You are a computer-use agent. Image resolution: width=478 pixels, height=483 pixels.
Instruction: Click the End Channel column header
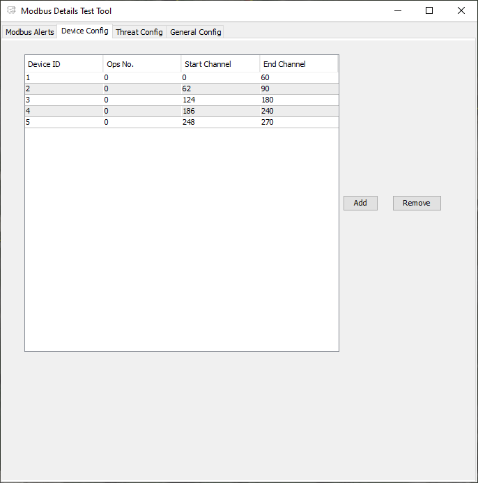[299, 64]
